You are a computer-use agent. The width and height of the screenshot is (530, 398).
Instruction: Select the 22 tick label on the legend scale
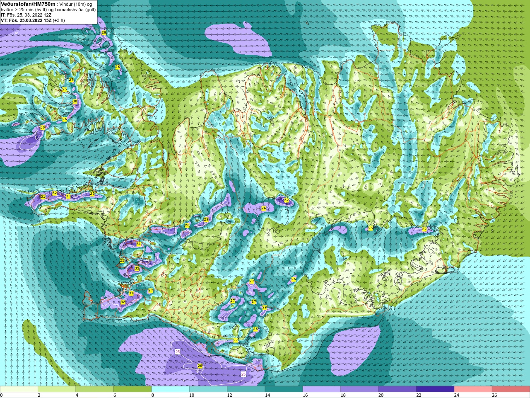pyautogui.click(x=419, y=395)
